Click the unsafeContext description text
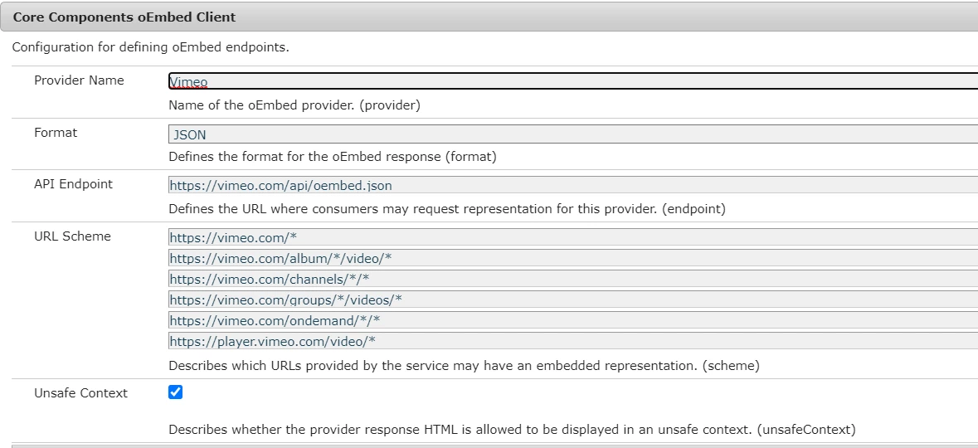The width and height of the screenshot is (978, 448). (x=512, y=430)
